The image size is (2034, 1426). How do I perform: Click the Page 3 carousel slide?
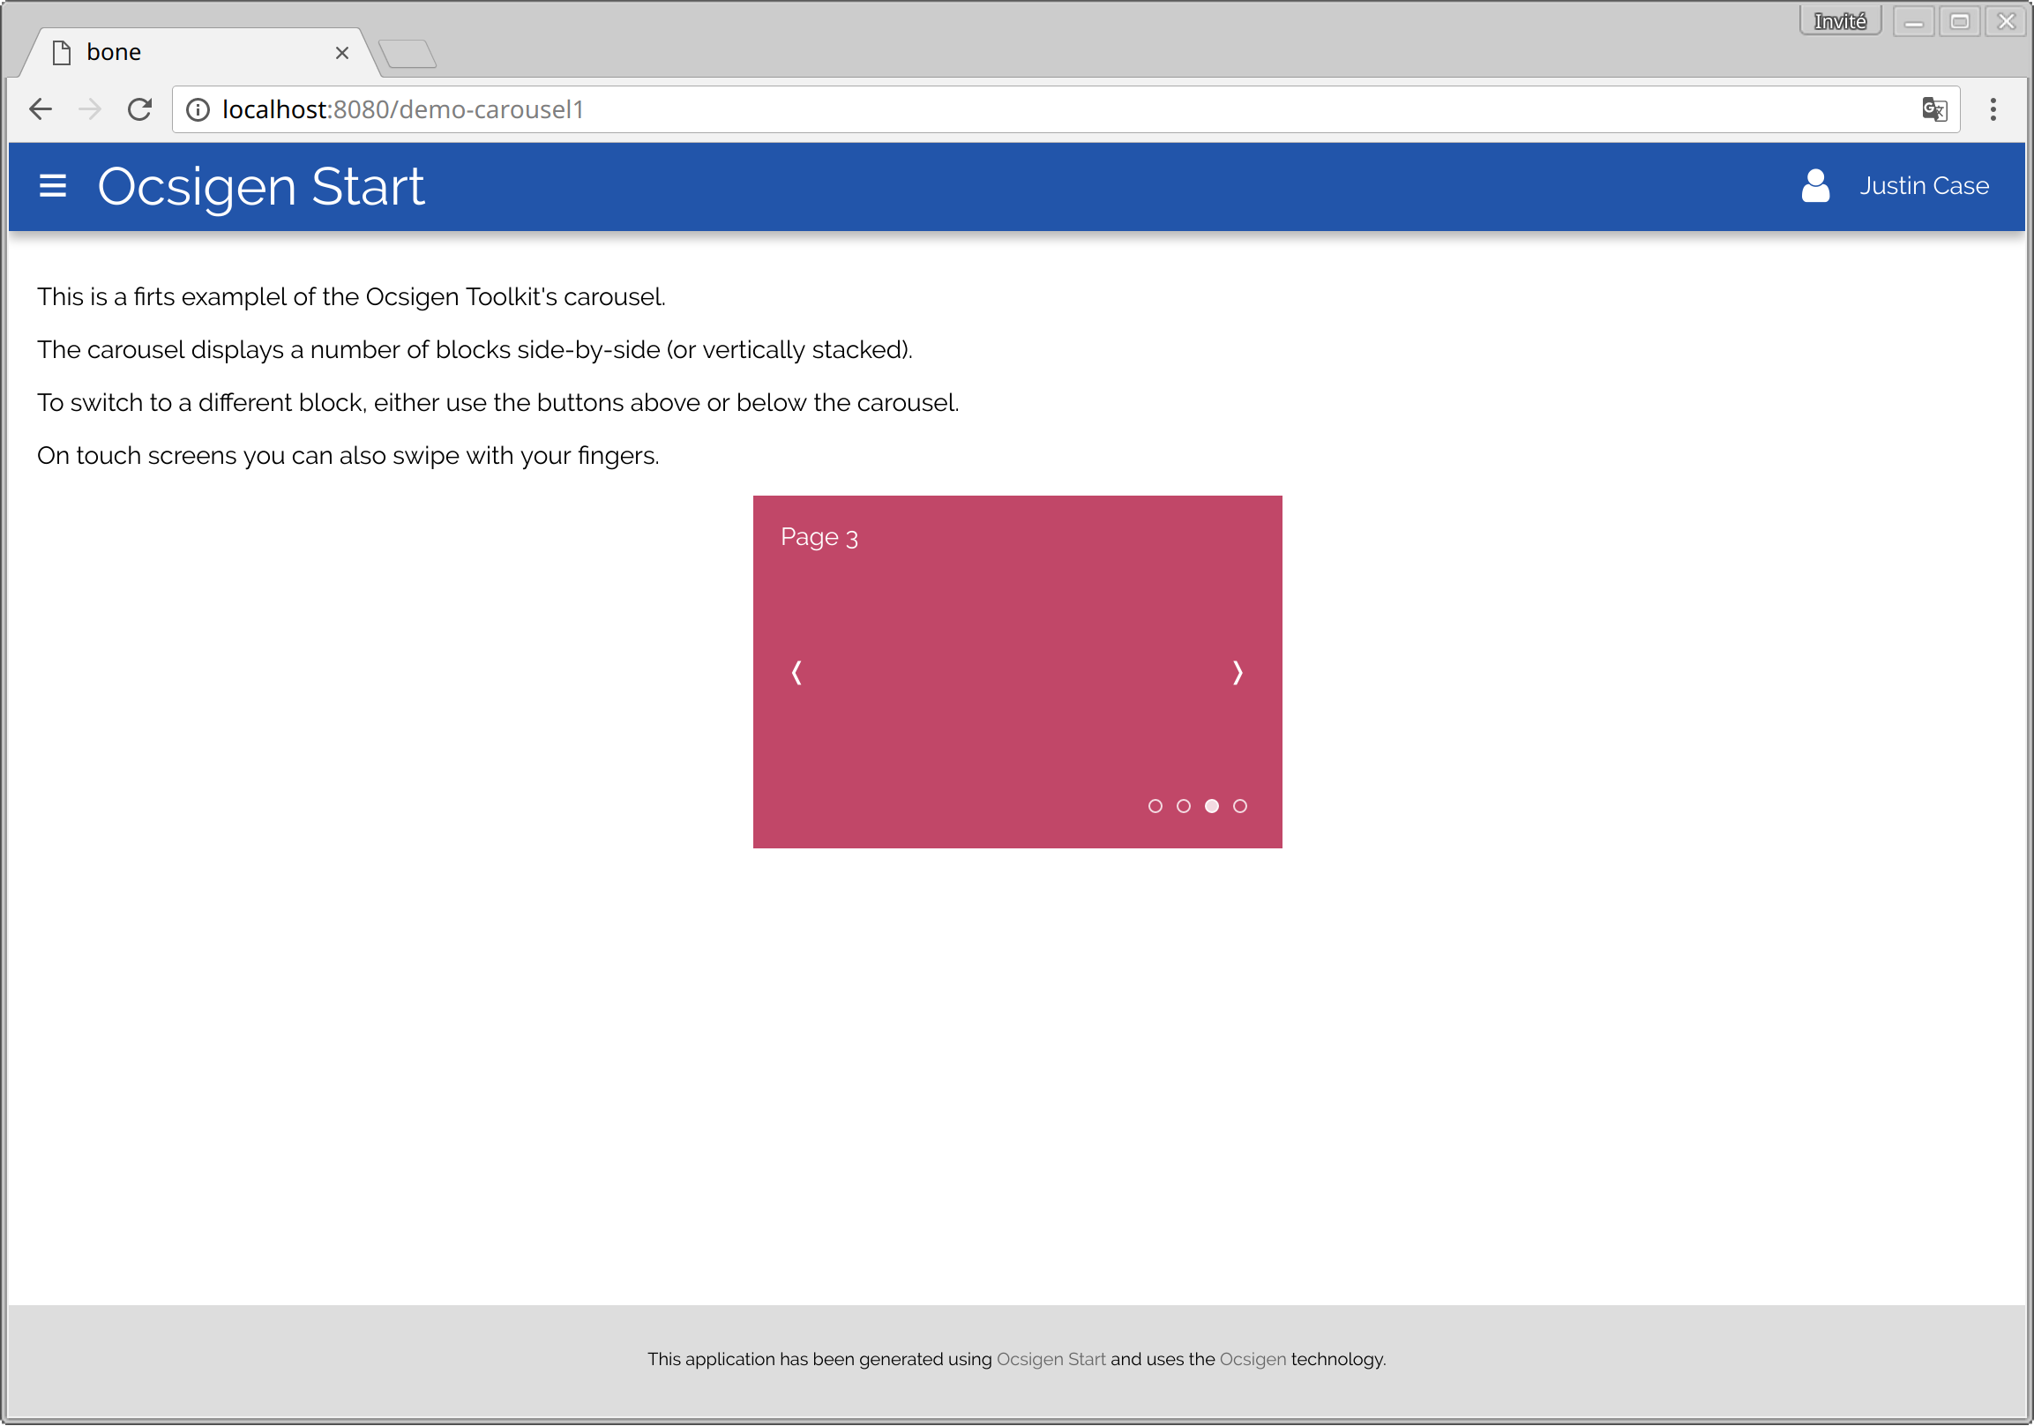[1017, 671]
